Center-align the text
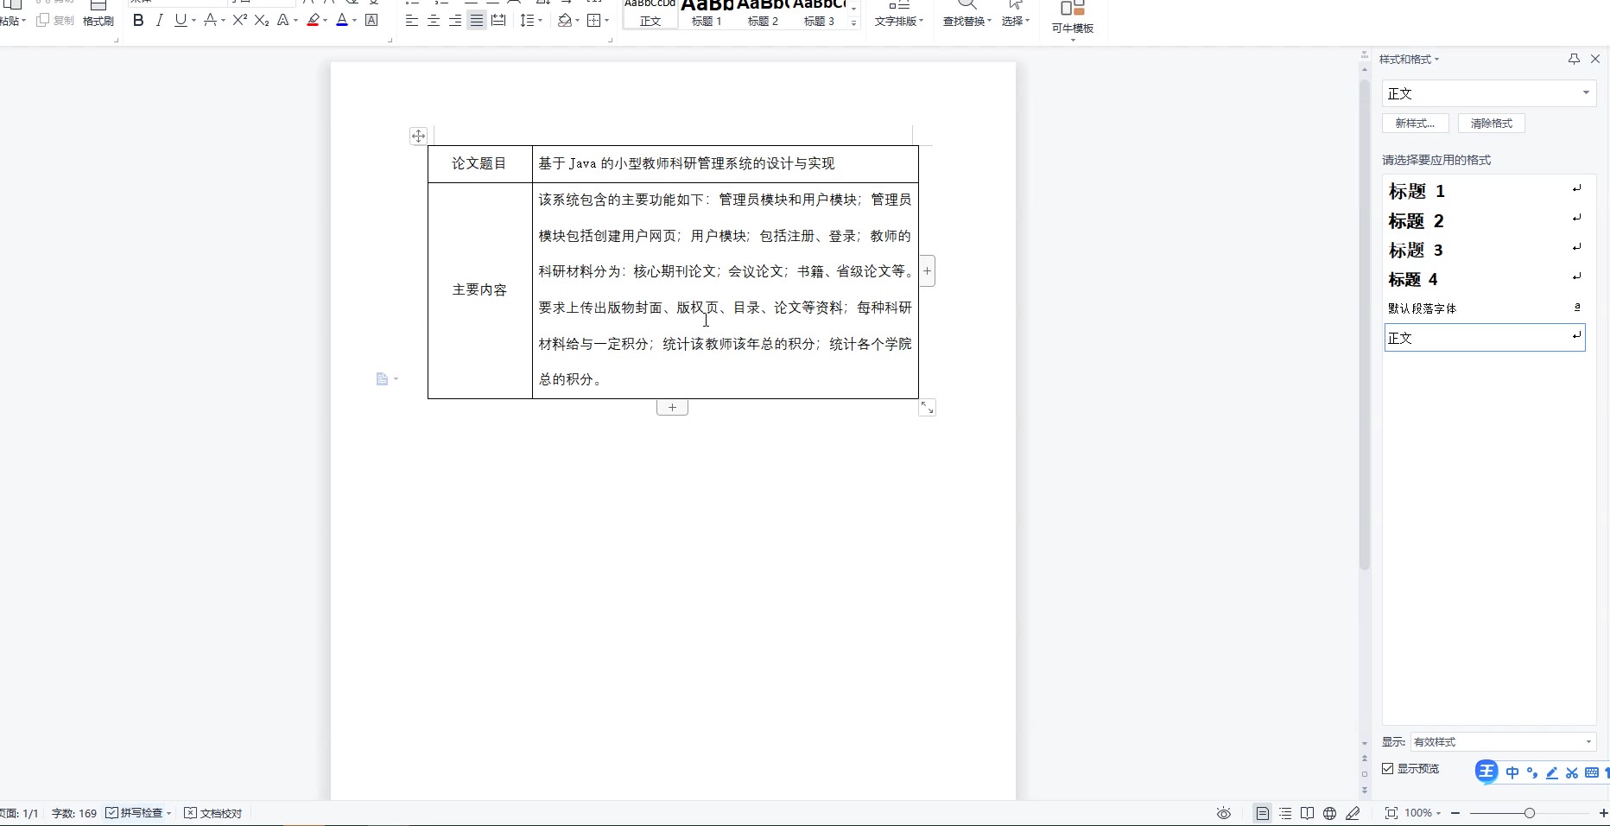The height and width of the screenshot is (826, 1610). (434, 20)
